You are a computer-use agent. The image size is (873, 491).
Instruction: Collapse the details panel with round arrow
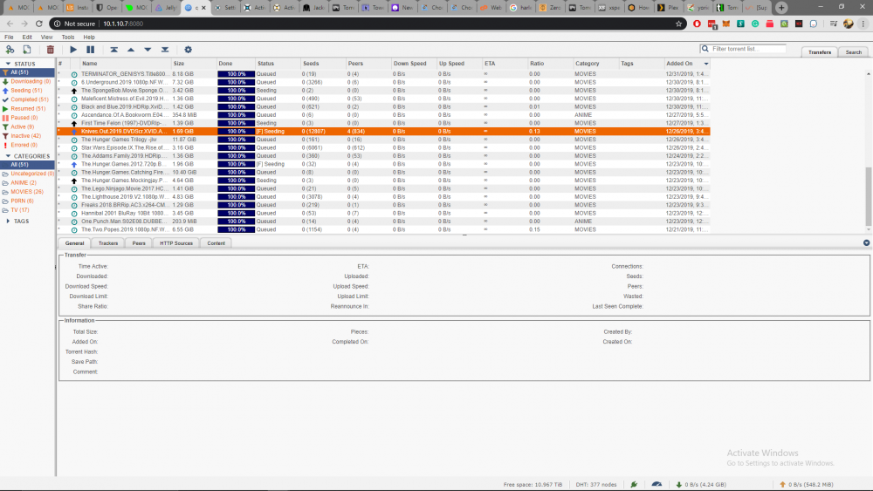(x=866, y=243)
